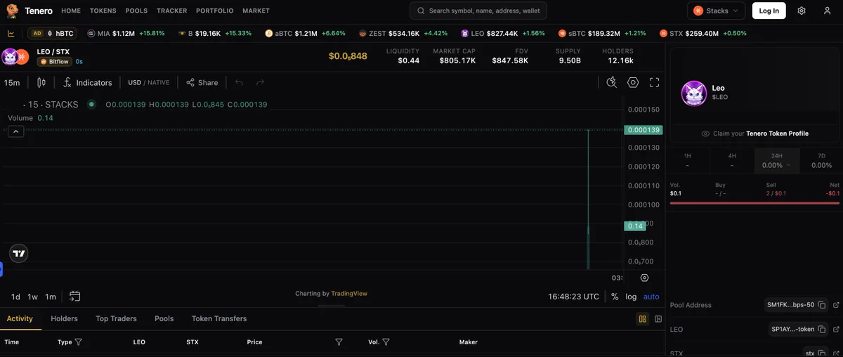Filter the Type column

[x=79, y=342]
